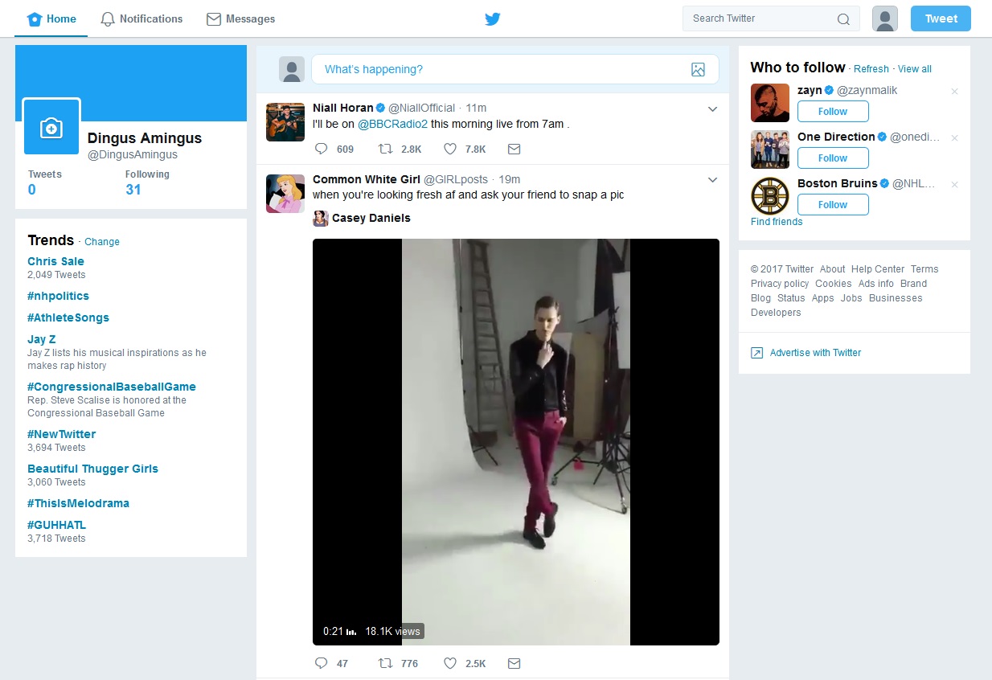Open the Developers footer link

click(x=776, y=313)
